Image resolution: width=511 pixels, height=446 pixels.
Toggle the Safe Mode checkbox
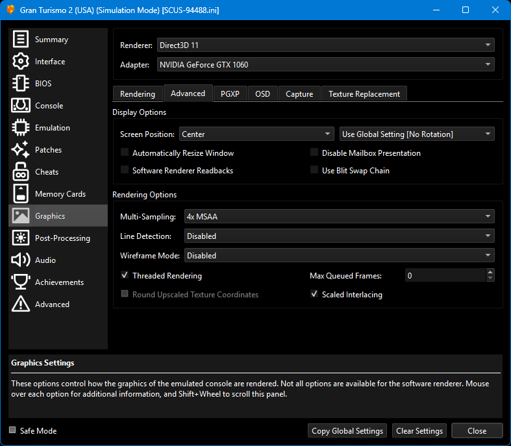pos(12,430)
